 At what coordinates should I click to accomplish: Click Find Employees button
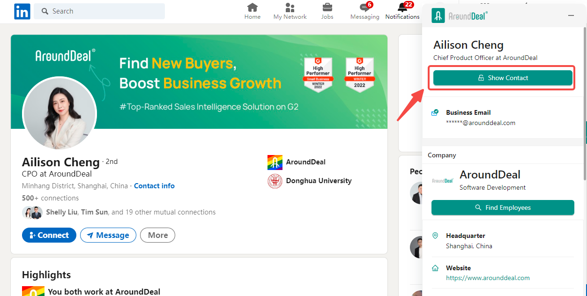[503, 207]
